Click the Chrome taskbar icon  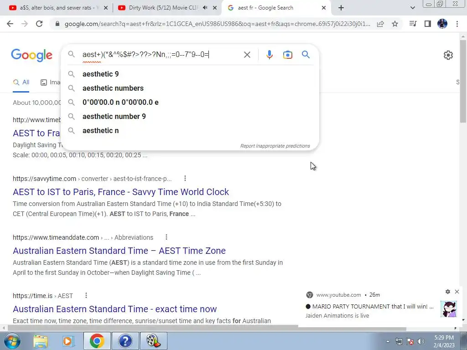point(97,341)
